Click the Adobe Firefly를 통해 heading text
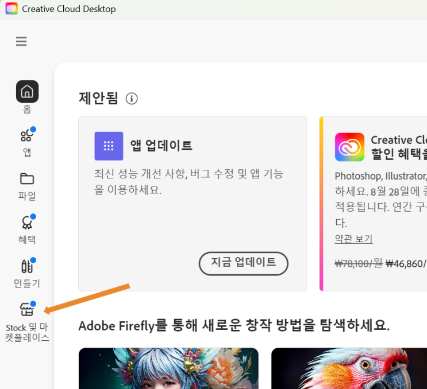 [x=234, y=325]
